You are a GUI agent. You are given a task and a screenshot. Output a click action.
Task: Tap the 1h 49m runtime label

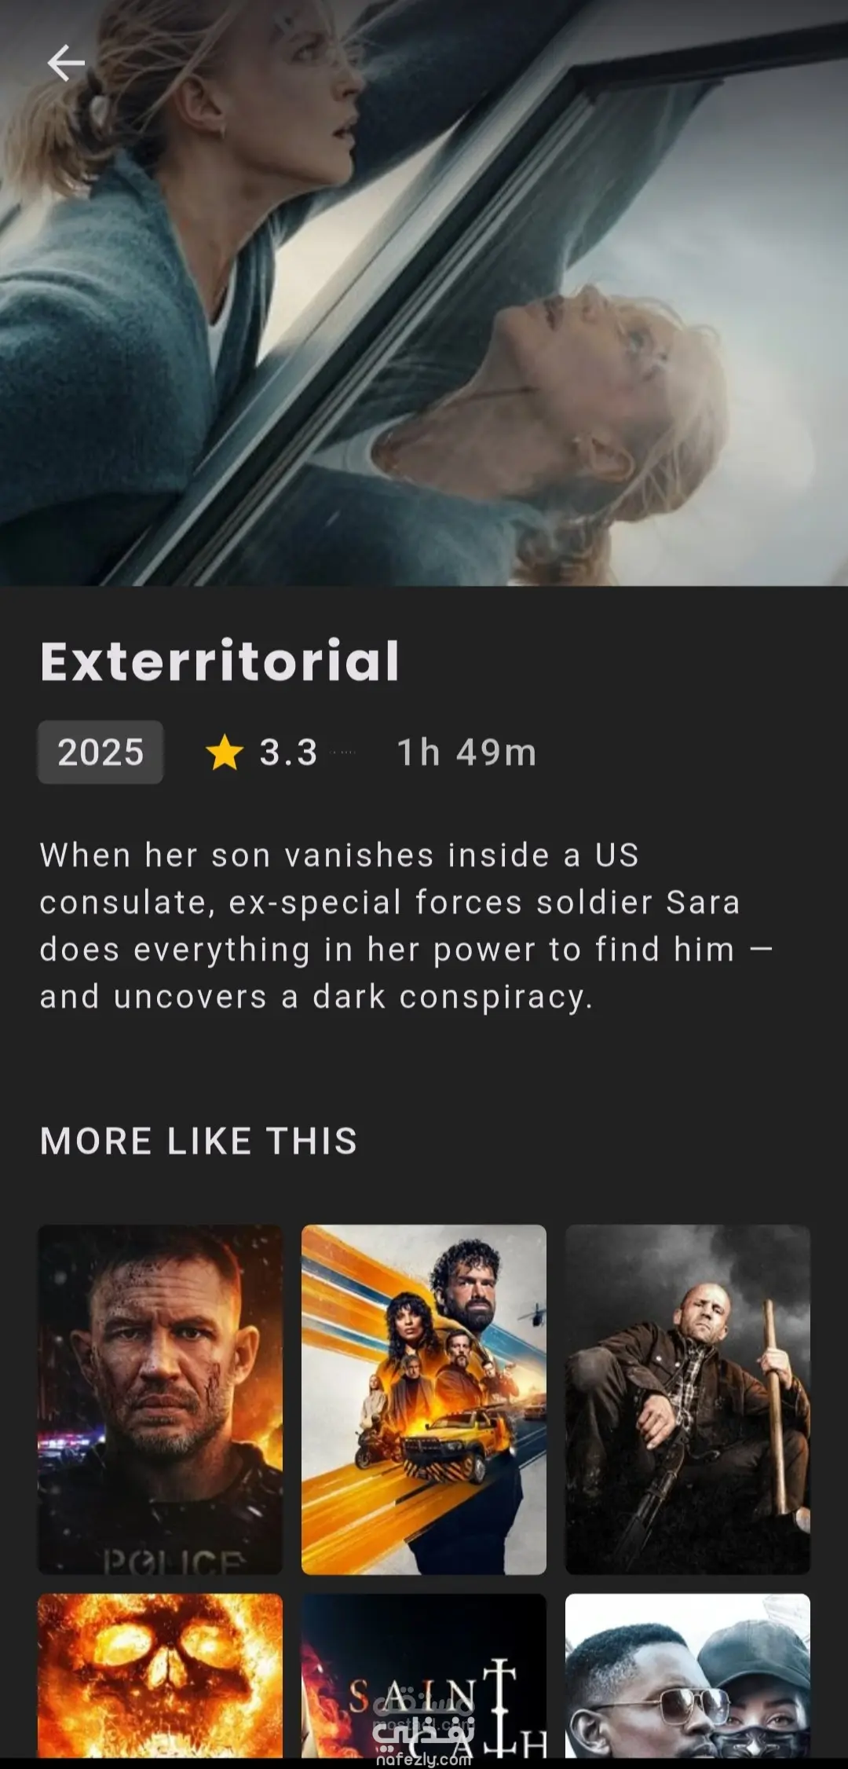(466, 753)
